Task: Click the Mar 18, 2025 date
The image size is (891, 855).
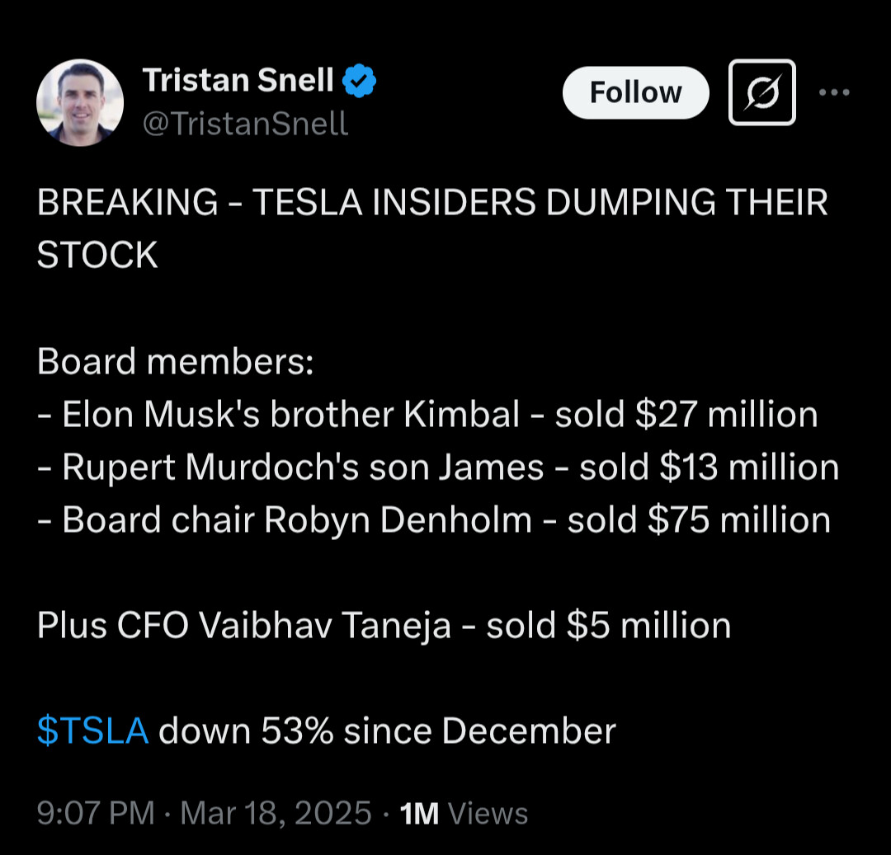Action: (276, 813)
